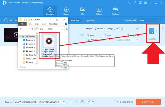Open the Home ribbon tab in Explorer
Viewport: 165px width, 107px height.
click(x=30, y=24)
